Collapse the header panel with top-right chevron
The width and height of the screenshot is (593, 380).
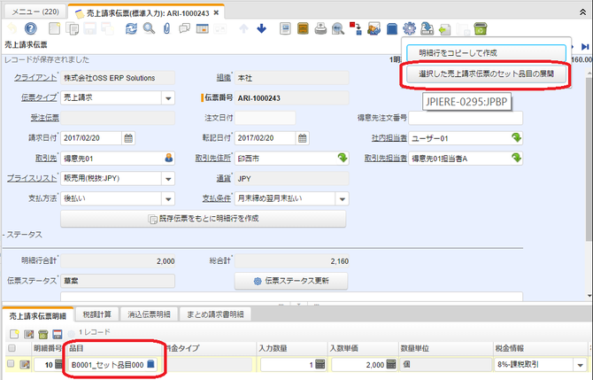click(582, 12)
